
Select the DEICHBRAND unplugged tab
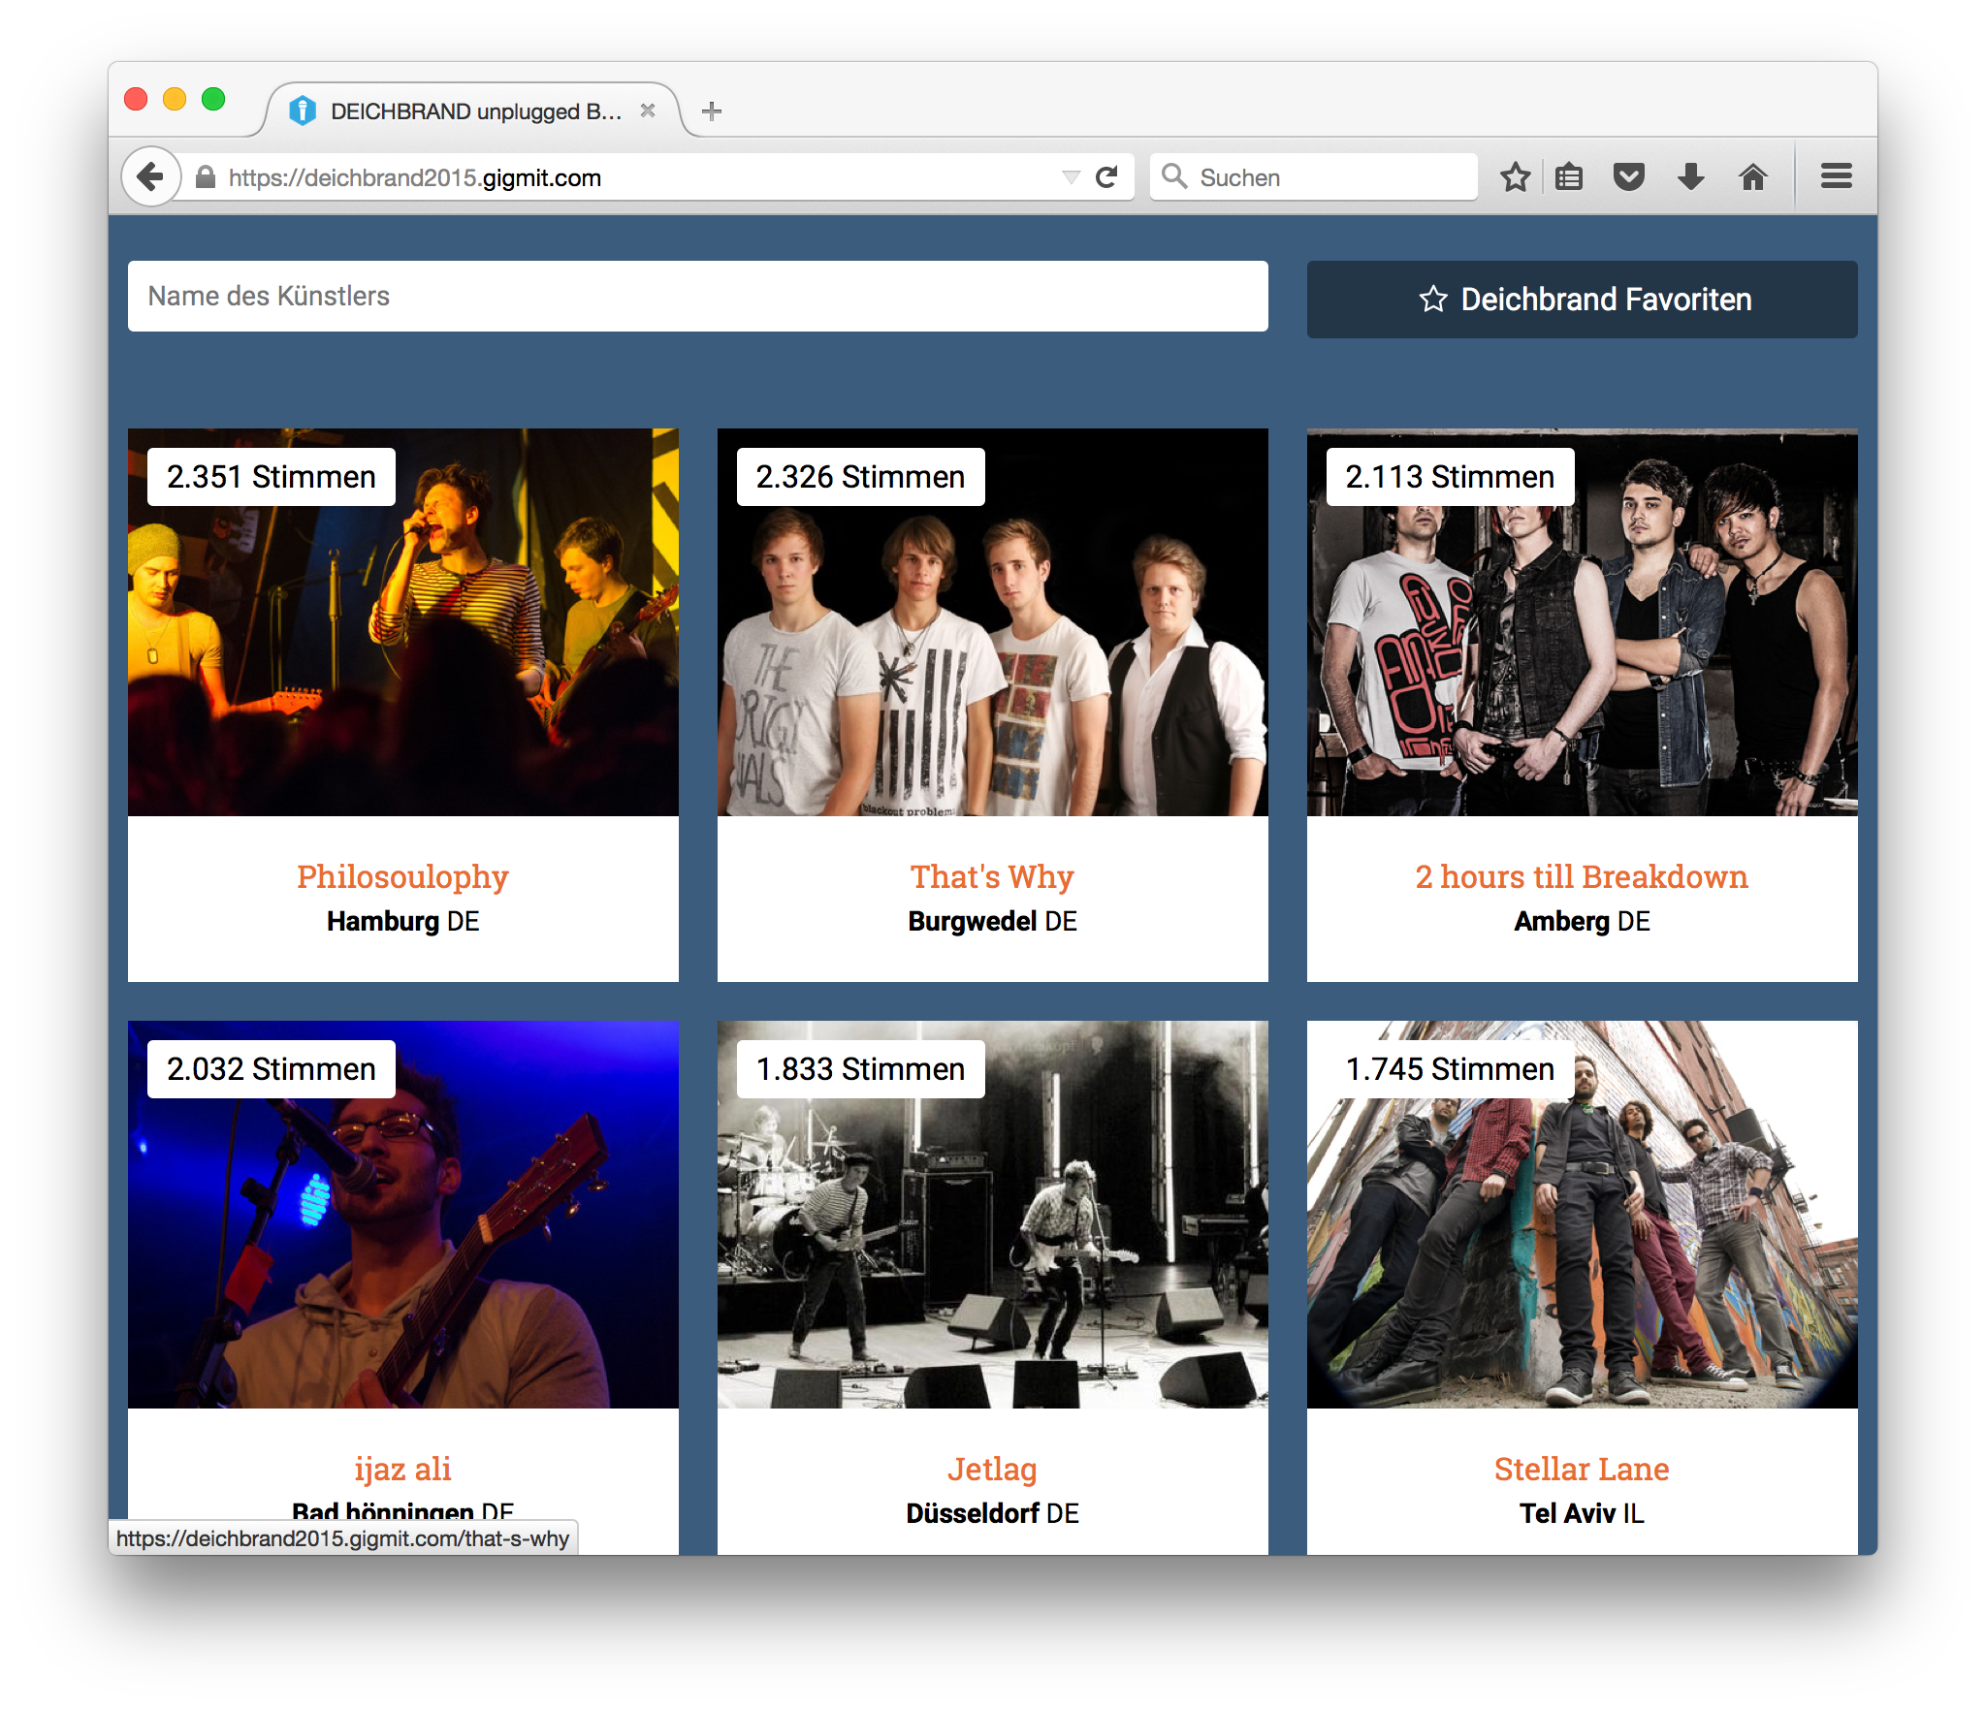[x=472, y=111]
